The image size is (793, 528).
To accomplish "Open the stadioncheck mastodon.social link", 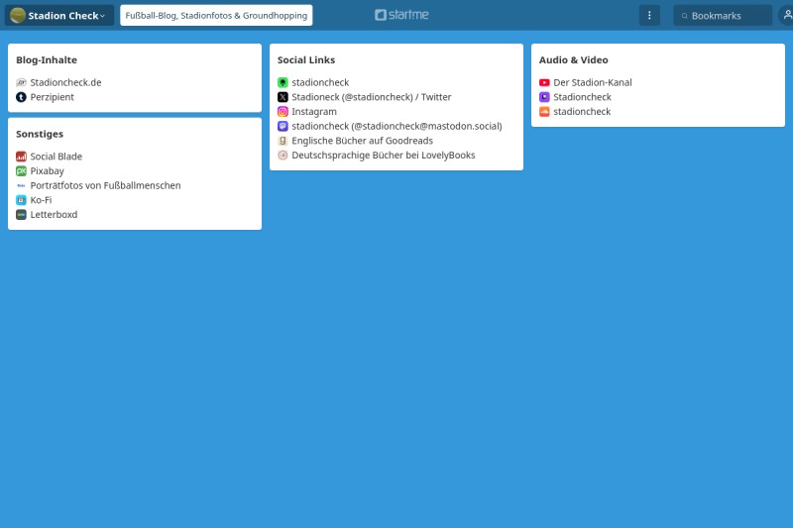I will pos(396,127).
